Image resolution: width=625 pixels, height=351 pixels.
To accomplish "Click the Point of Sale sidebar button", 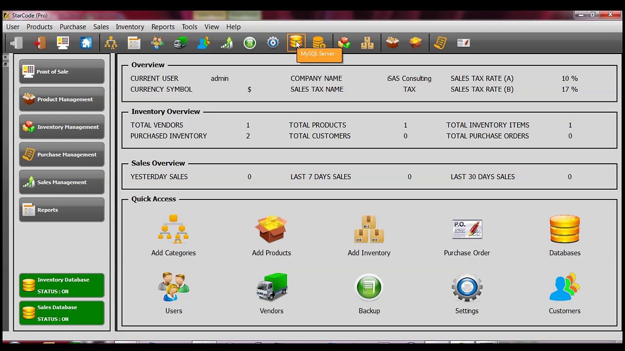I will (x=62, y=72).
